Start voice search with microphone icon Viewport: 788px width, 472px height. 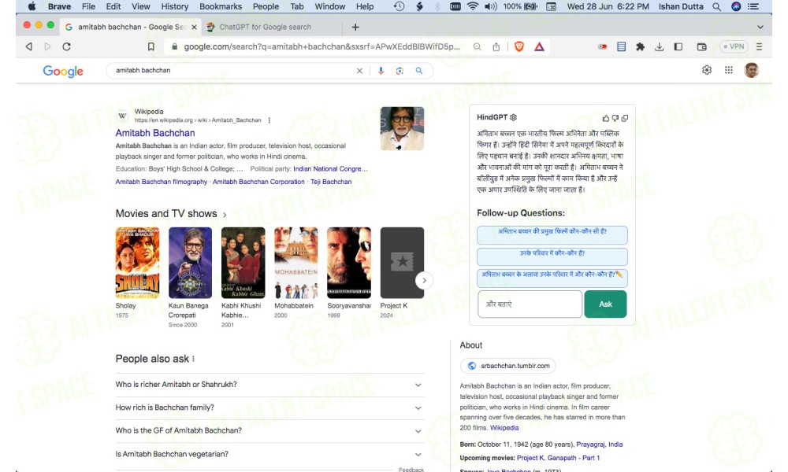coord(381,71)
